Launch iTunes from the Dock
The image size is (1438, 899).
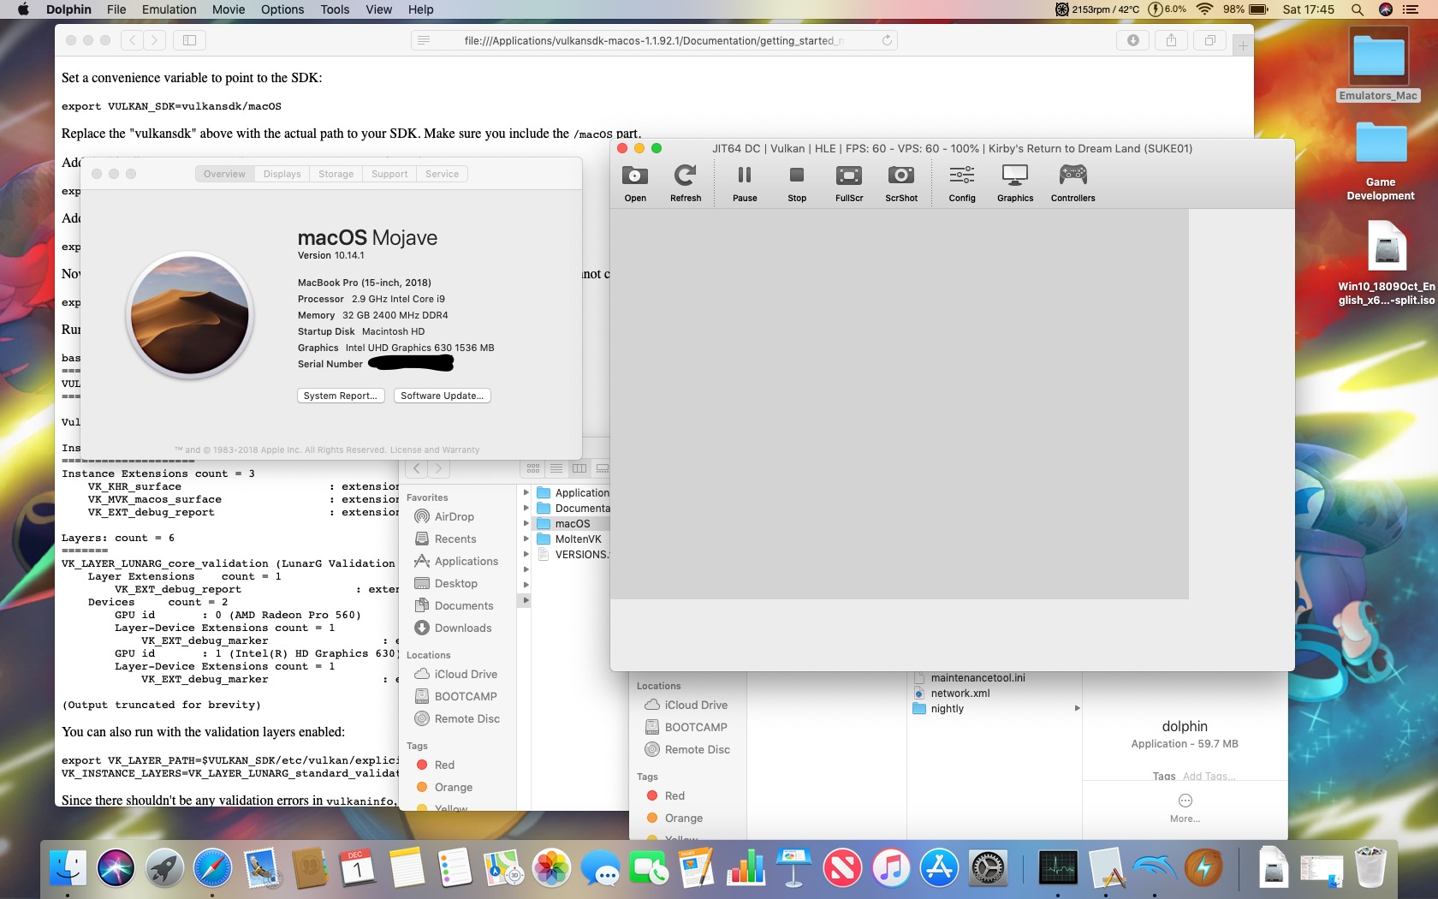891,868
